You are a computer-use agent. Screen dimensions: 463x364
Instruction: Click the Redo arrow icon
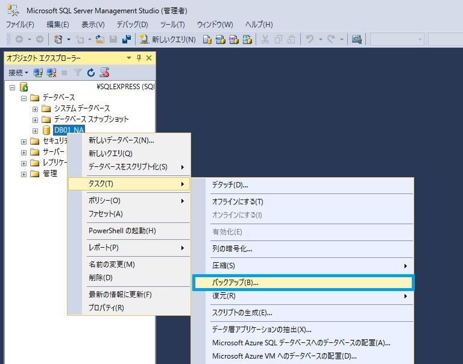[331, 39]
